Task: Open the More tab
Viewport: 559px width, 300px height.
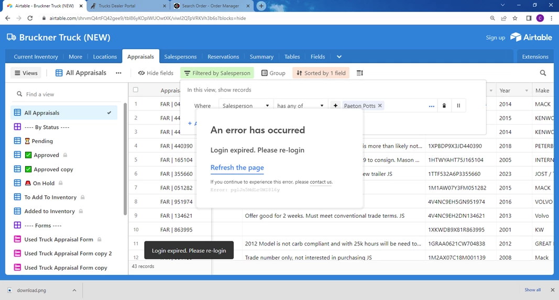Action: tap(75, 57)
